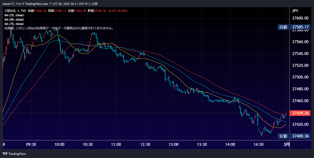Select the MA (75, close) indicator label
This screenshot has width=314, height=158.
click(14, 24)
